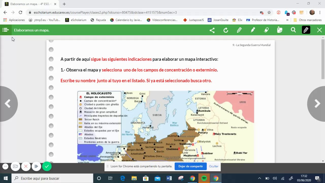Viewport: 325px width, 183px height.
Task: Click the share icon in green toolbar
Action: tap(212, 30)
